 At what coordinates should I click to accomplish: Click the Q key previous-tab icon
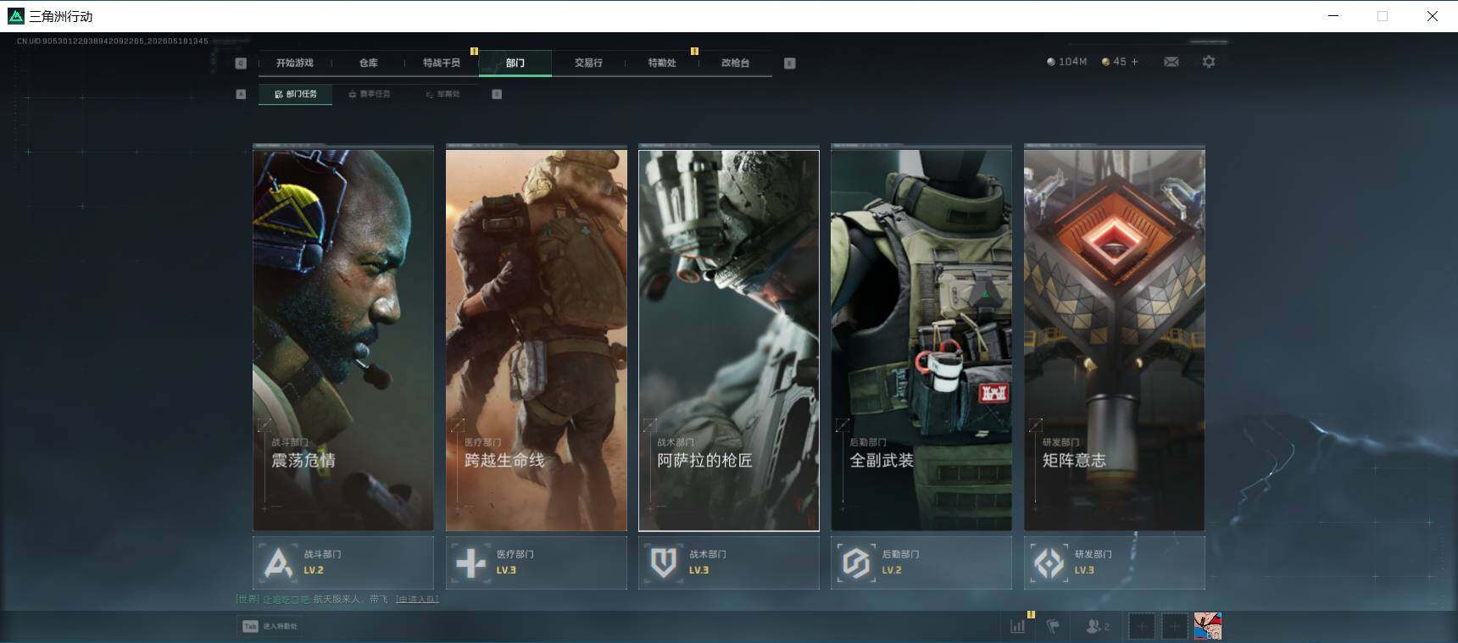241,63
